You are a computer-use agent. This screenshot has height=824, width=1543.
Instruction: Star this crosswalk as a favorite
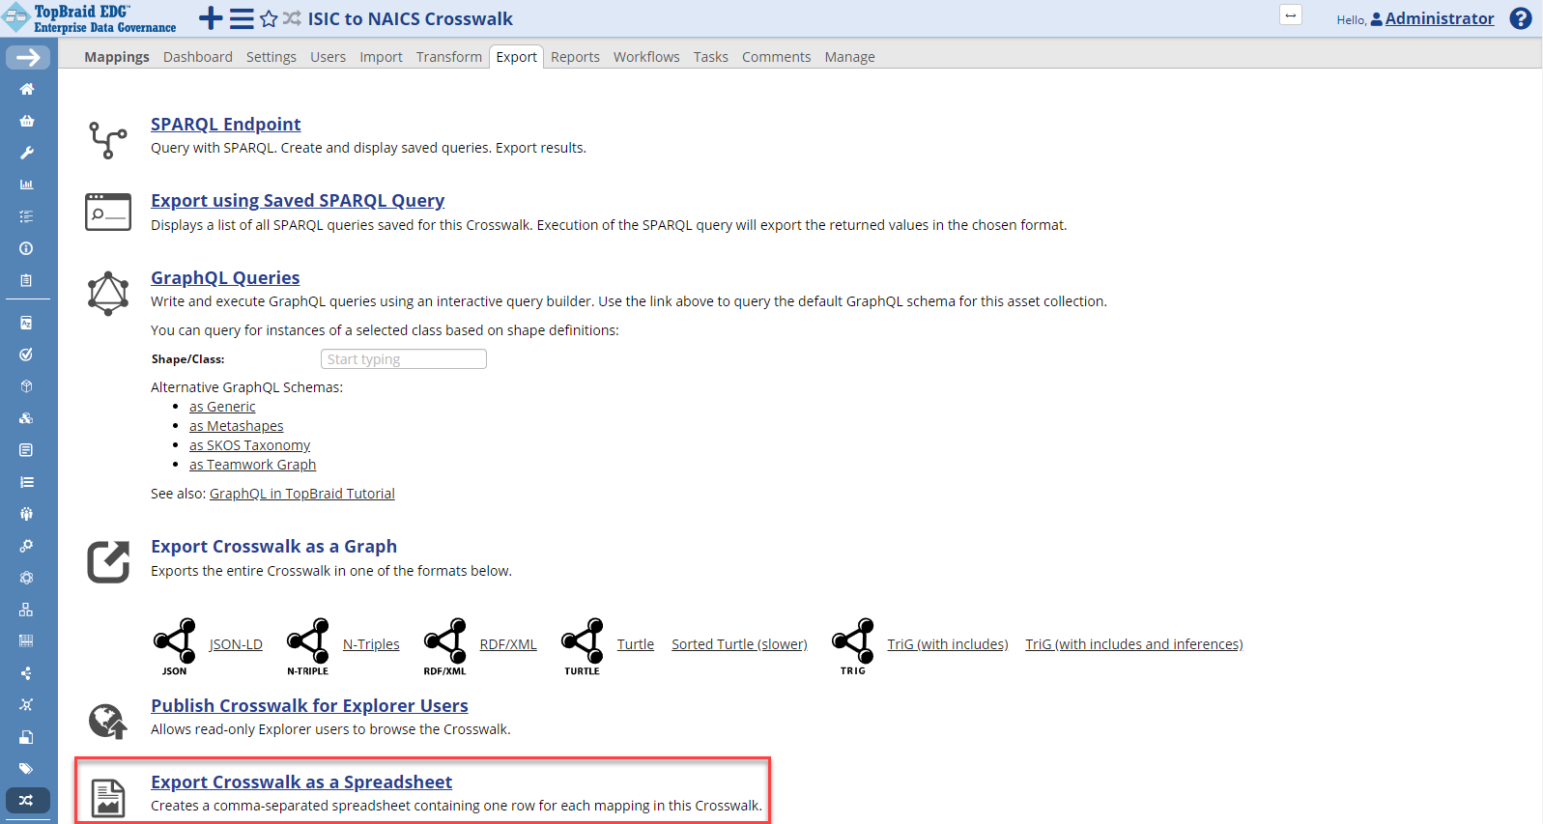click(269, 18)
